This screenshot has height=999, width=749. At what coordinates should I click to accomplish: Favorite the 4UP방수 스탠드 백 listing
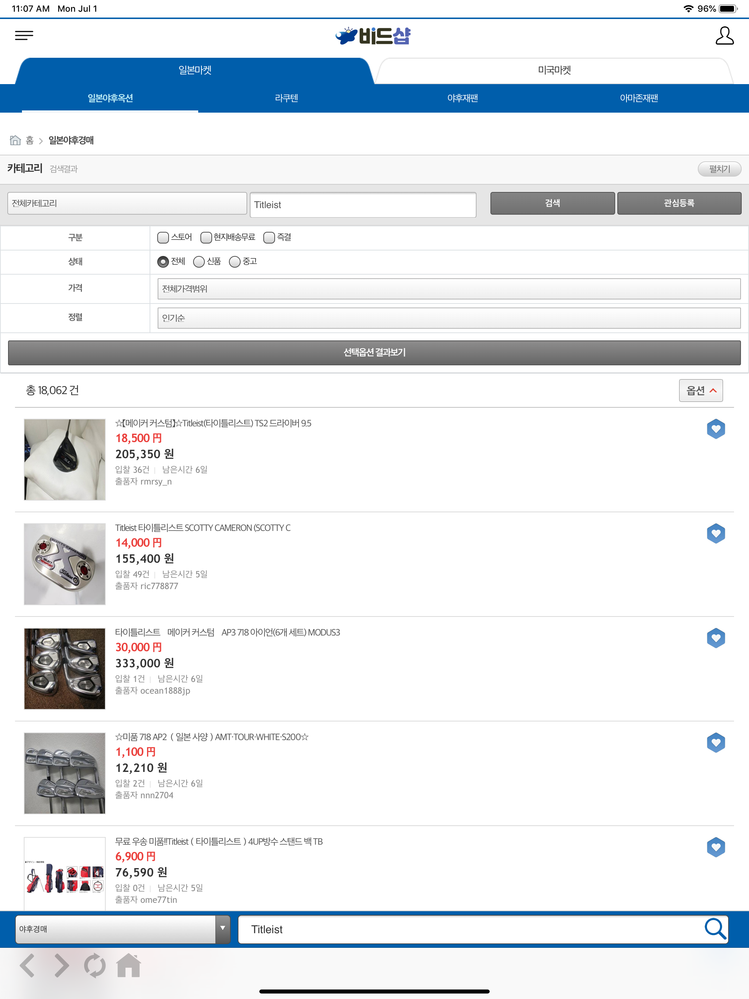tap(716, 847)
